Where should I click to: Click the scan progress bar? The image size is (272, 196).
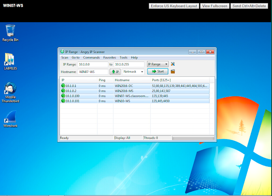[x=193, y=138]
